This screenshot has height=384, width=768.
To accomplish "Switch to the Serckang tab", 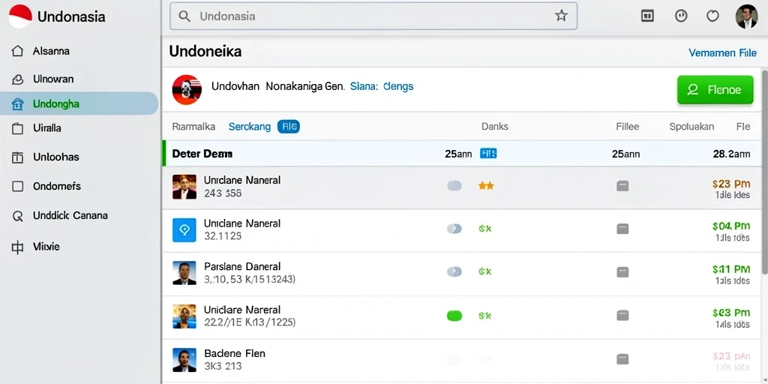I will 249,127.
